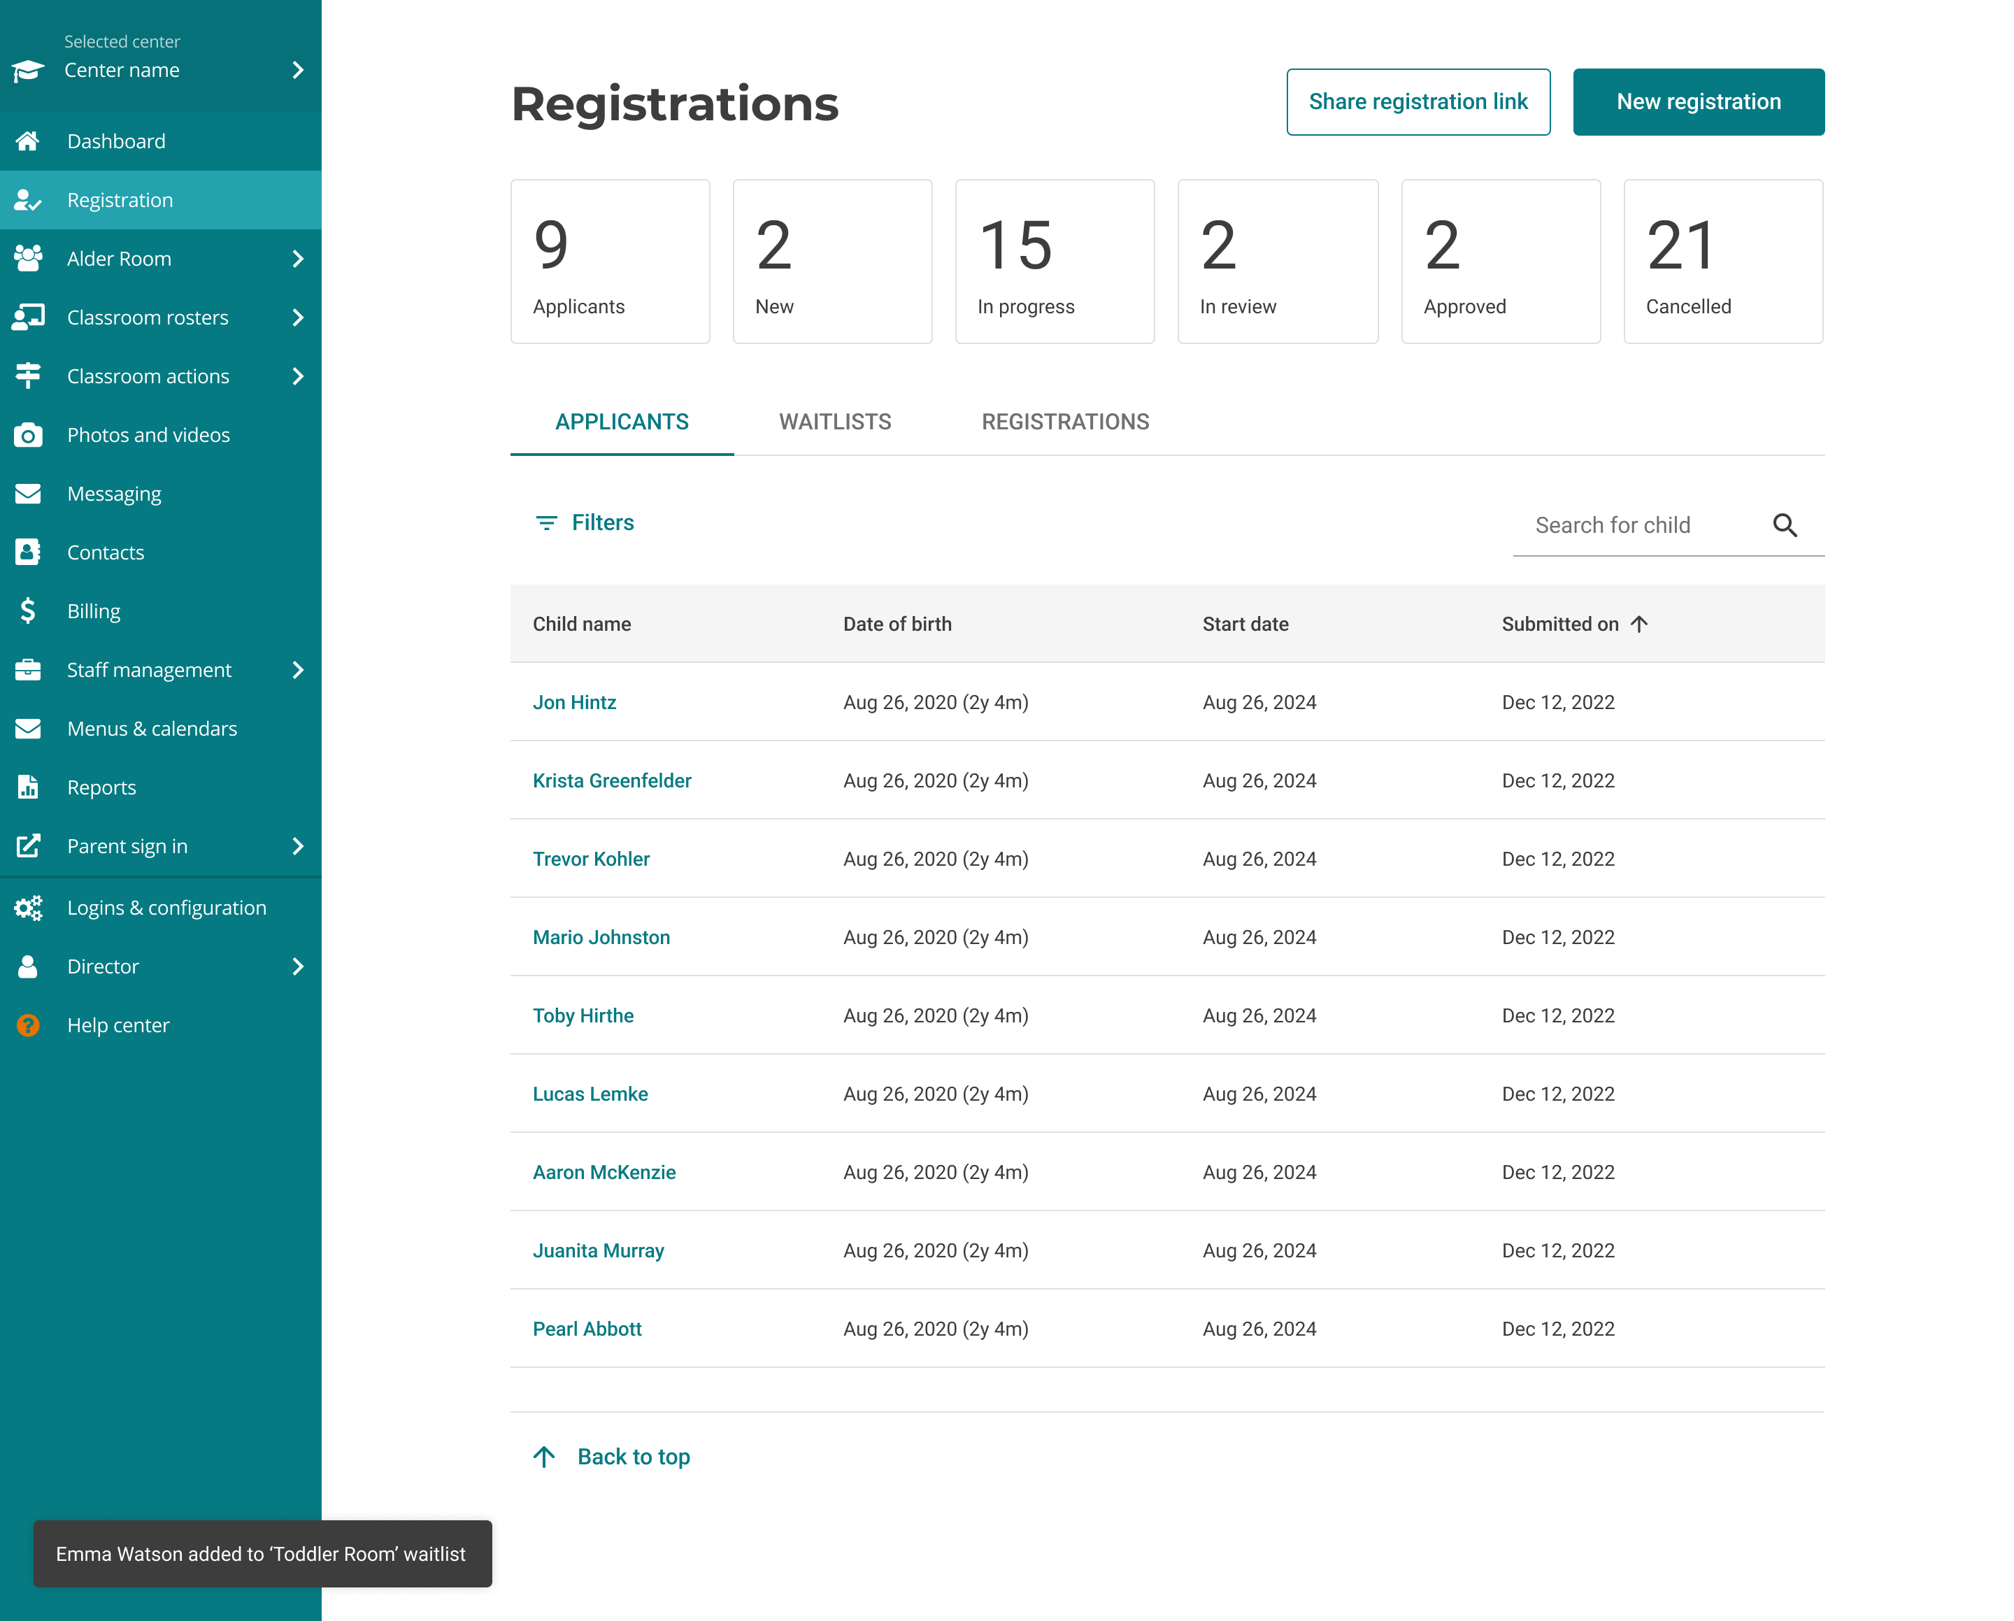This screenshot has height=1621, width=2014.
Task: Click the Reports document icon
Action: tap(28, 787)
